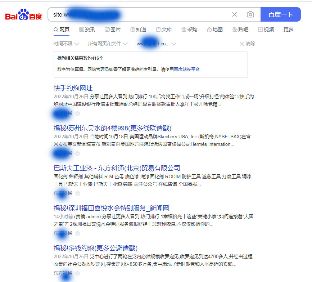Open camera image search
The height and width of the screenshot is (282, 312).
(250, 14)
